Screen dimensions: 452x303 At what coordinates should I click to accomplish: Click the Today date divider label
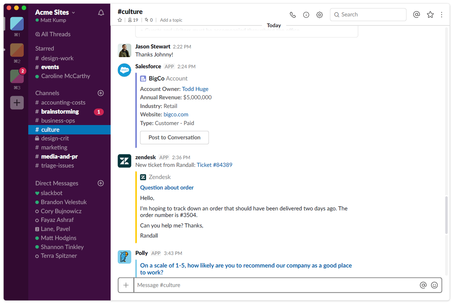274,25
